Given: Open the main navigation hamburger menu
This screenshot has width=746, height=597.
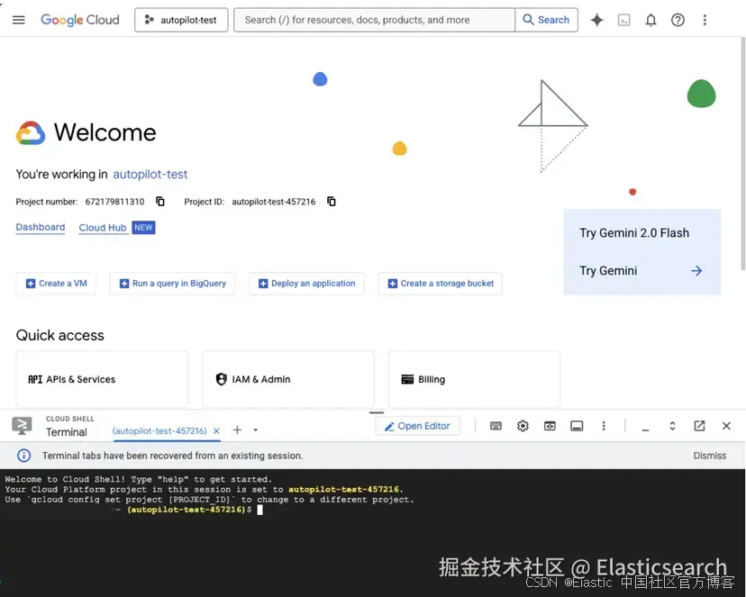Looking at the screenshot, I should [19, 20].
